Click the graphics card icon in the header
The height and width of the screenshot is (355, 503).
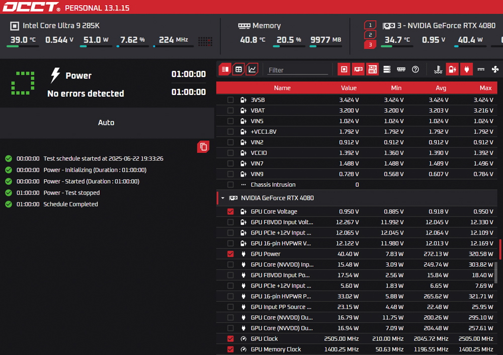[389, 26]
